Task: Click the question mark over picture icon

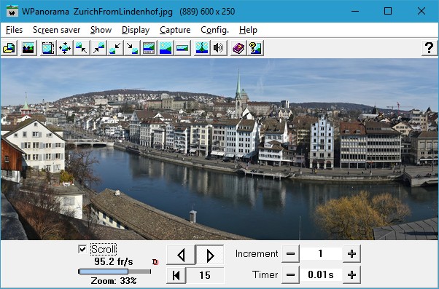Action: (255, 48)
